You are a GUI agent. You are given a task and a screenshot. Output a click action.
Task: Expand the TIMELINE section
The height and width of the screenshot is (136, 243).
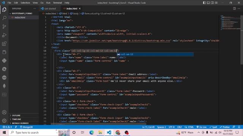tap(24, 119)
